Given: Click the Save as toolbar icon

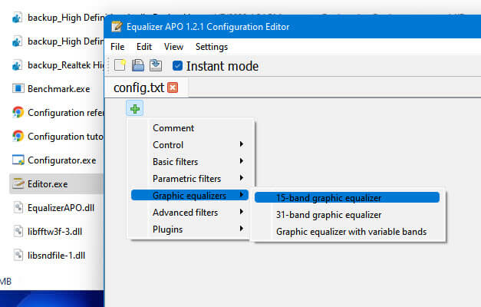Looking at the screenshot, I should (156, 65).
